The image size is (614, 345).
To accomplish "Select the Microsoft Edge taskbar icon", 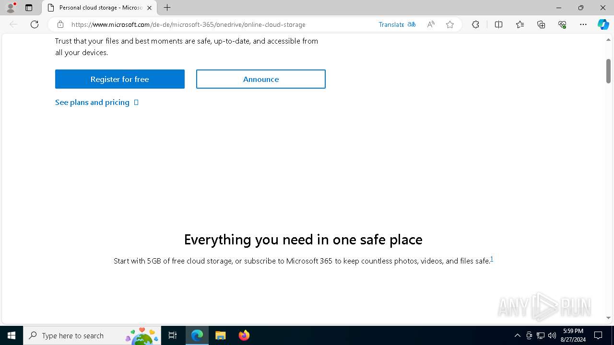I will tap(197, 335).
